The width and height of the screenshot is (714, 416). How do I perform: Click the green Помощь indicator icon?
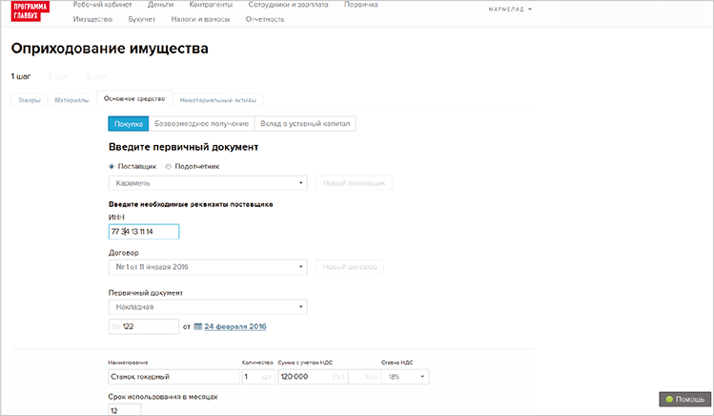(668, 399)
